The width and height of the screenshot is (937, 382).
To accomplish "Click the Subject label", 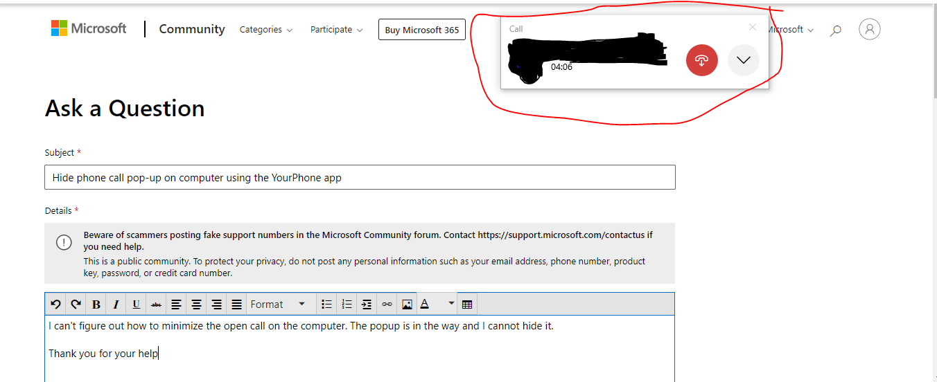I will tap(60, 152).
